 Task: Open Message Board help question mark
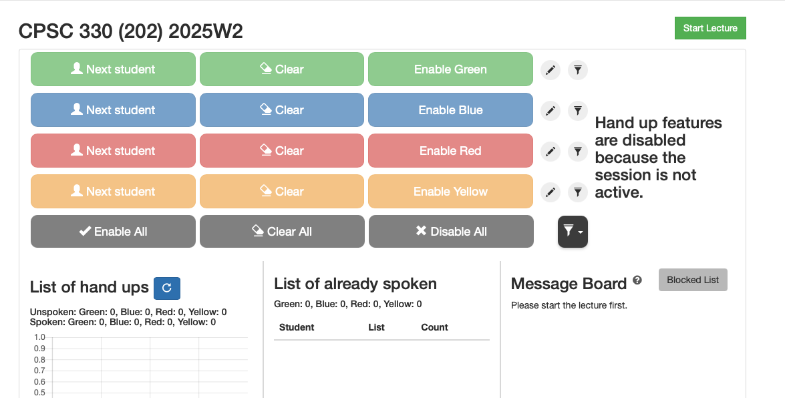[637, 280]
